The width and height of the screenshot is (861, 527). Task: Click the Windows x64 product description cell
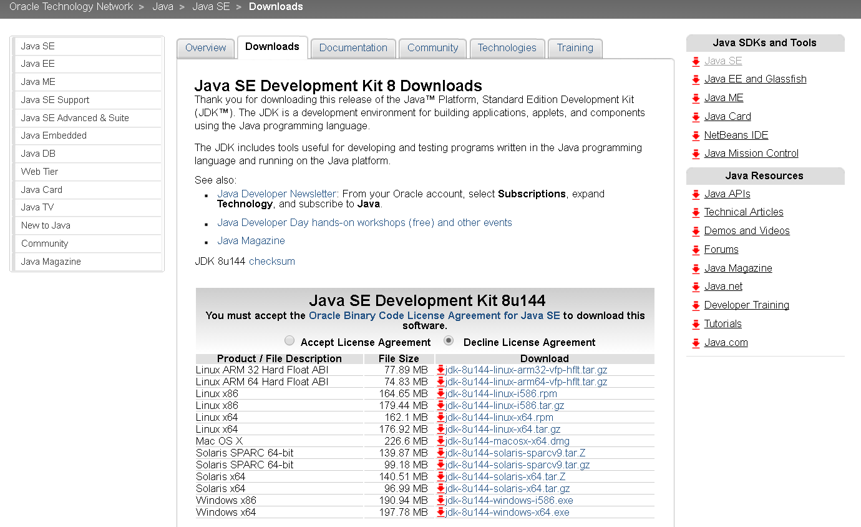tap(279, 513)
